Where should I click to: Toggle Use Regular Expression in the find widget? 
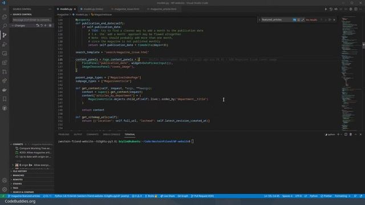click(x=303, y=20)
